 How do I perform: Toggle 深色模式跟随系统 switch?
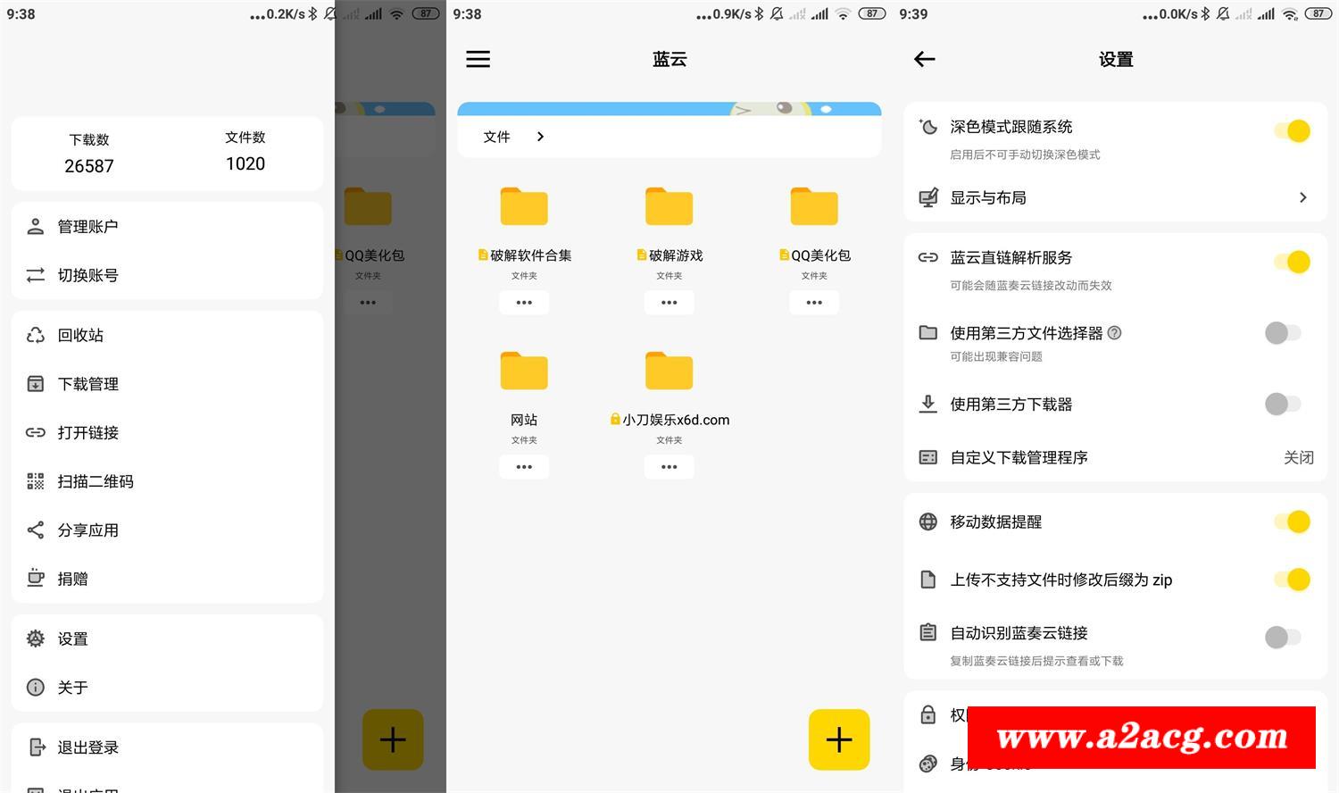tap(1292, 130)
